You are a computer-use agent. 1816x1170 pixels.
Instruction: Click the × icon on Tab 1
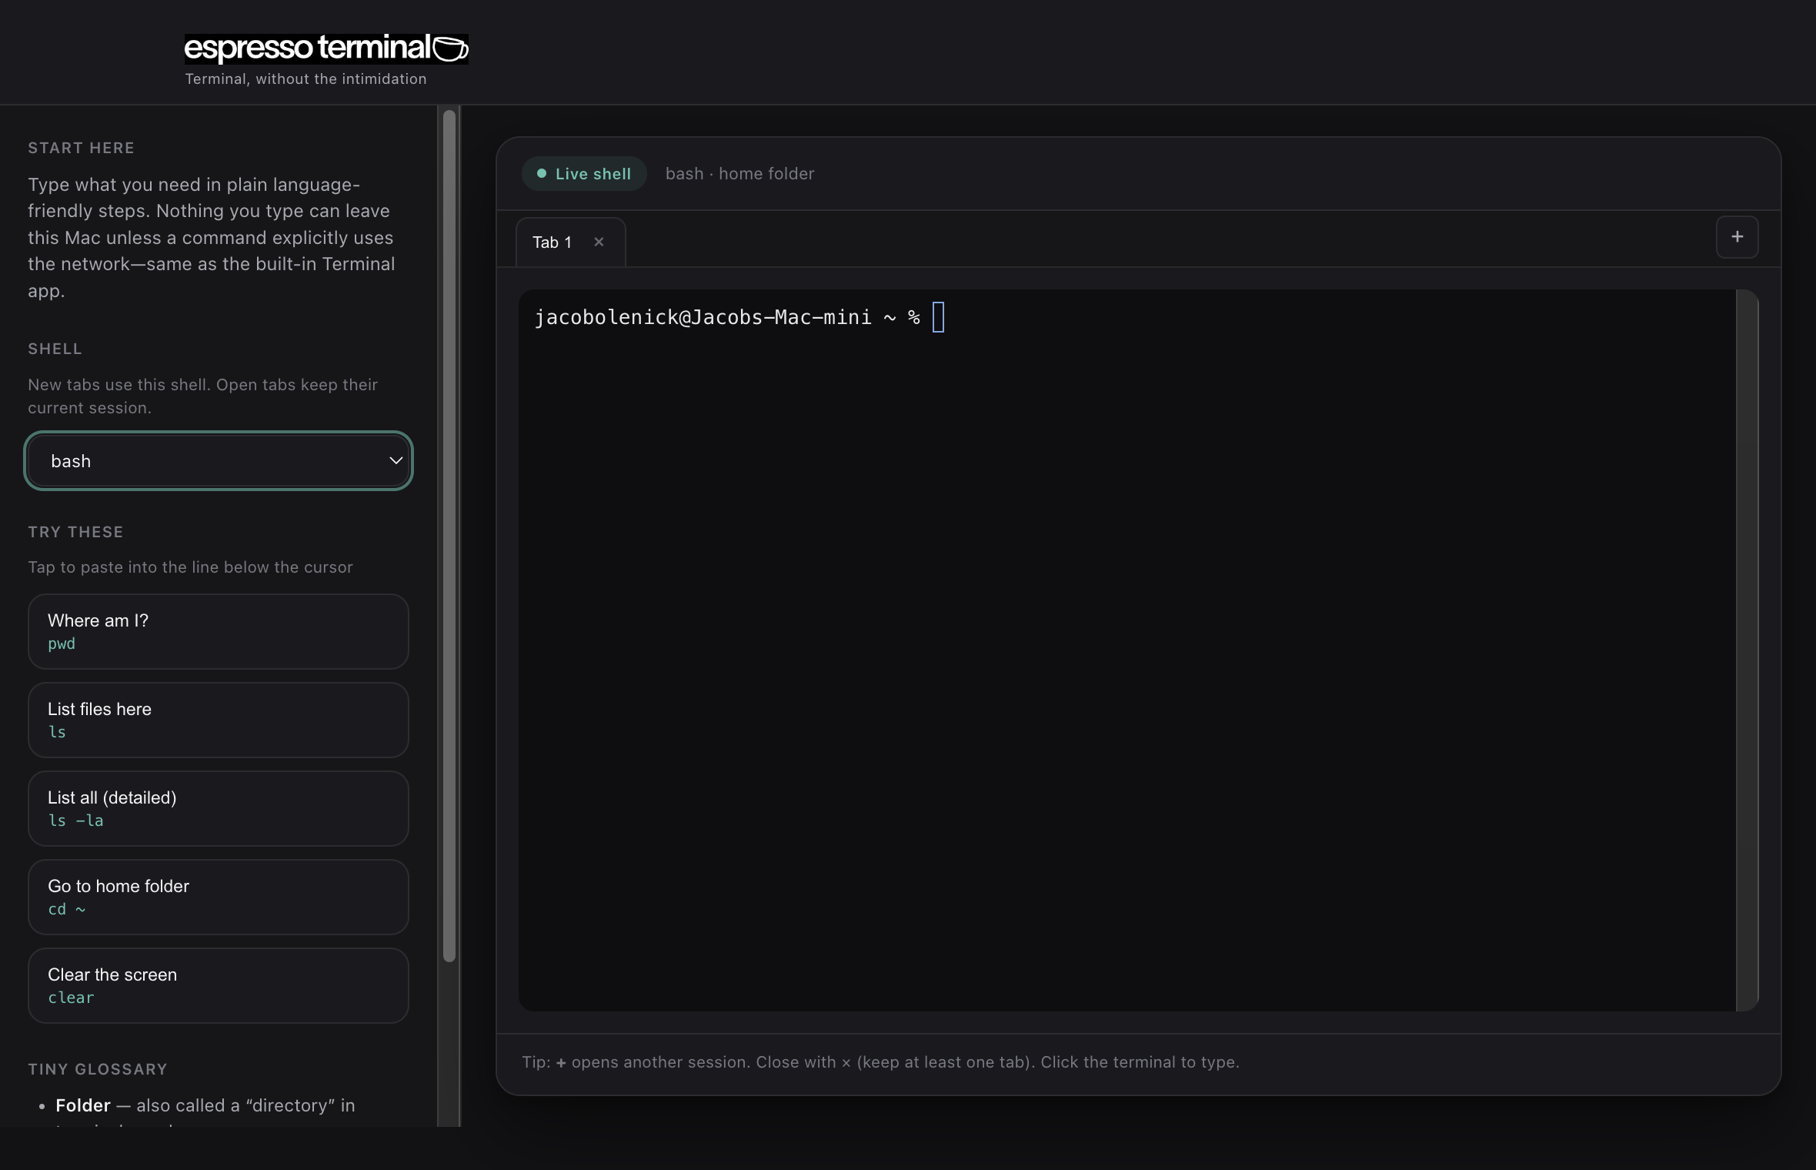pos(598,242)
